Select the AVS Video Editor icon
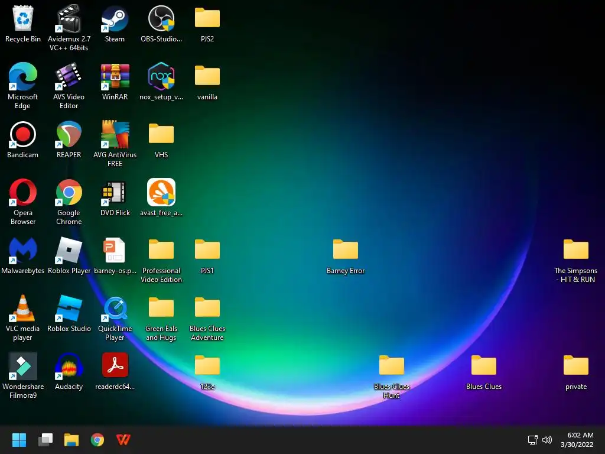Viewport: 605px width, 454px height. coord(69,76)
